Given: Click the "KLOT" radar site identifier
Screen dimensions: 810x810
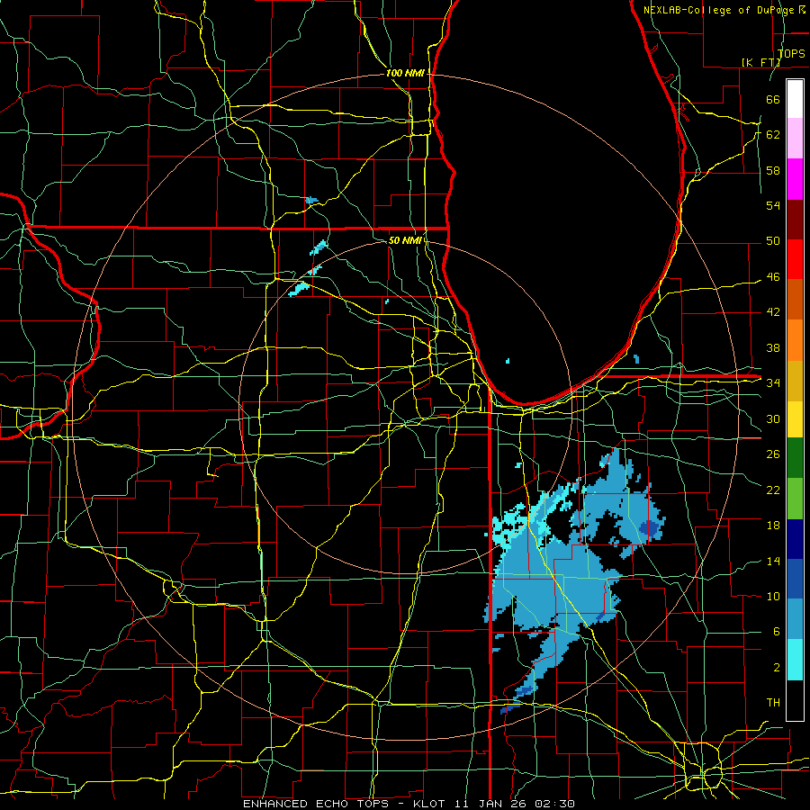Looking at the screenshot, I should [x=431, y=804].
